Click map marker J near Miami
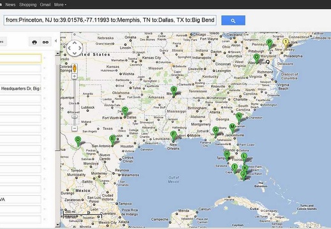Screen dimensions: 331x229 [x=244, y=176]
